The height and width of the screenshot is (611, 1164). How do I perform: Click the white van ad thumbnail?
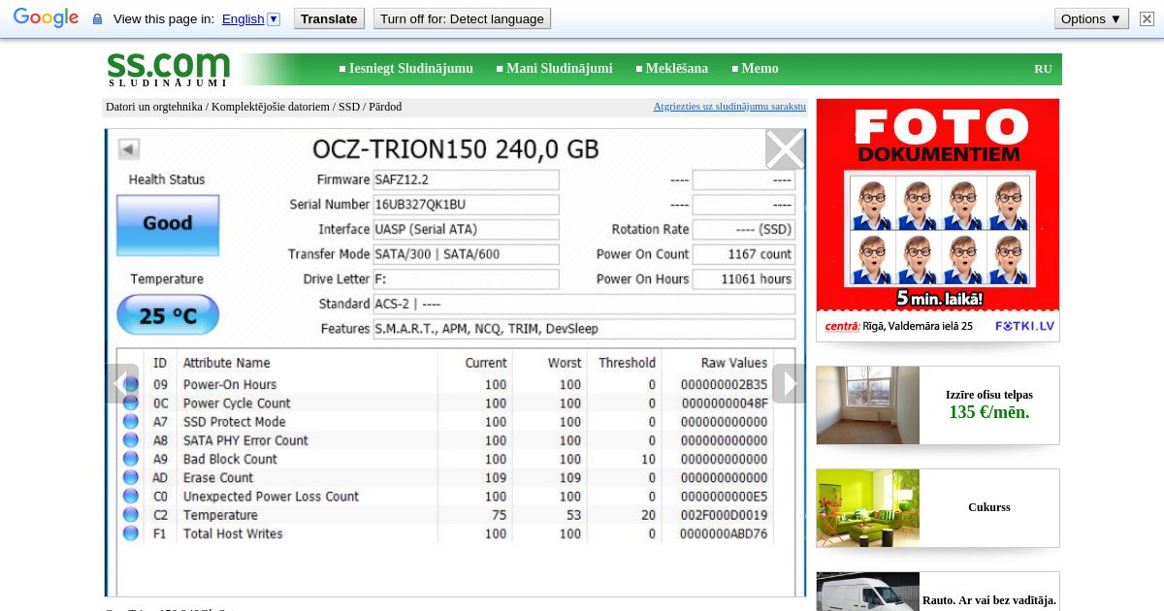click(868, 592)
